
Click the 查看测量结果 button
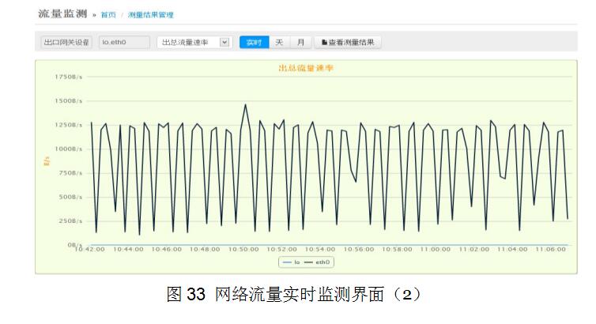click(x=348, y=43)
